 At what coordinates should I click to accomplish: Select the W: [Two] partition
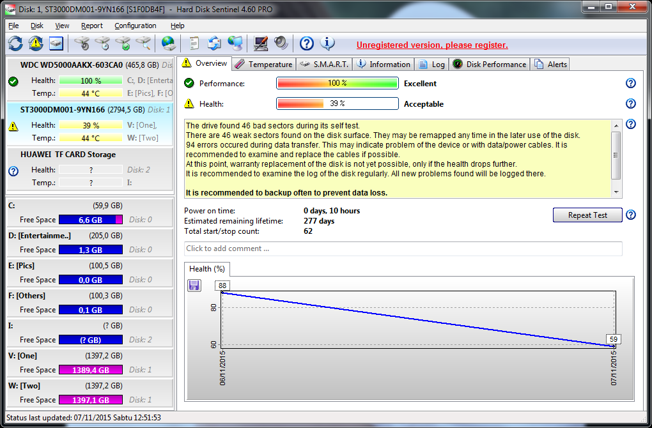(90, 392)
